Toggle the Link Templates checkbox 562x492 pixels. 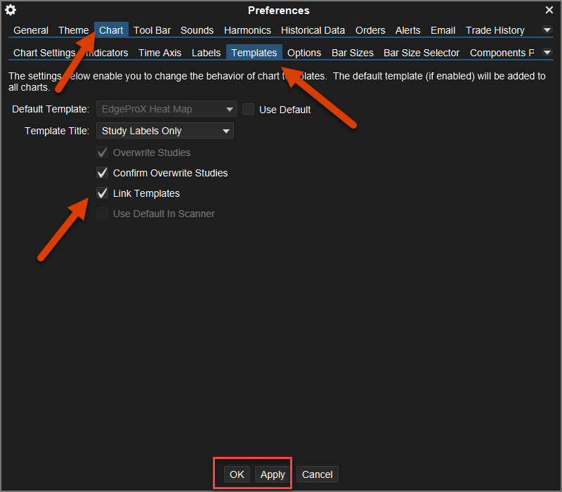click(x=103, y=193)
